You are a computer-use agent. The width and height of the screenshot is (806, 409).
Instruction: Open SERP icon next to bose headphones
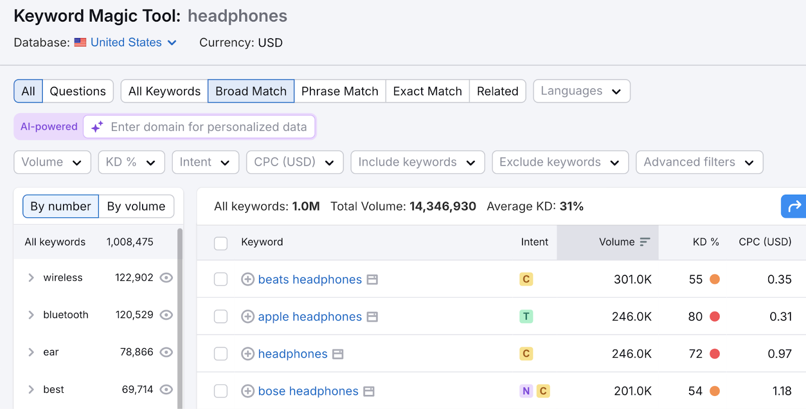369,391
